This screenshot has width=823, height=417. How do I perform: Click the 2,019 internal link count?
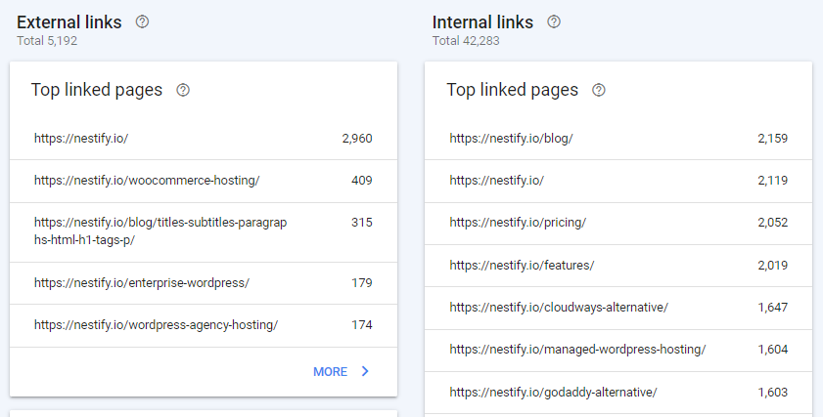coord(773,265)
